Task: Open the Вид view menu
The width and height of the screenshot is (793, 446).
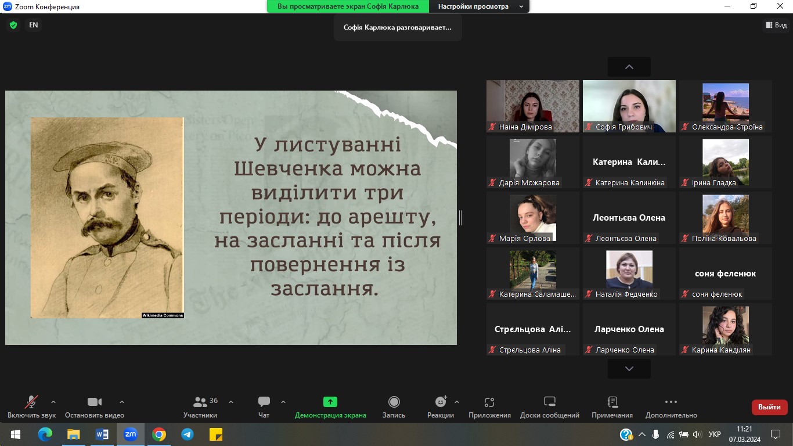Action: click(776, 25)
